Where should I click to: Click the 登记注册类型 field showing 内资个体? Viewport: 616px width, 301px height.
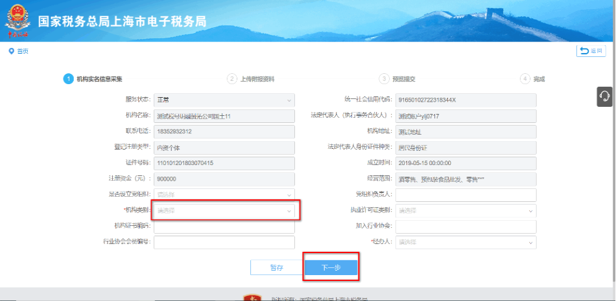pyautogui.click(x=224, y=148)
